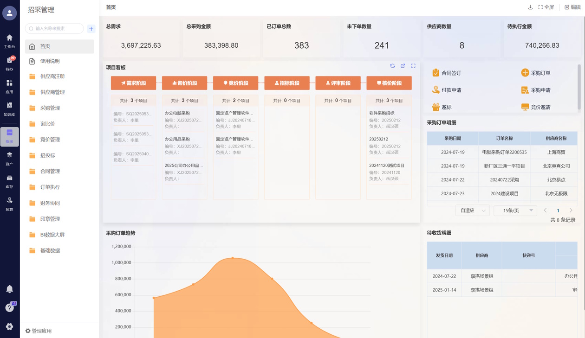This screenshot has height=338, width=585.
Task: Expand 项目看板 with the fullscreen icon
Action: pyautogui.click(x=413, y=66)
